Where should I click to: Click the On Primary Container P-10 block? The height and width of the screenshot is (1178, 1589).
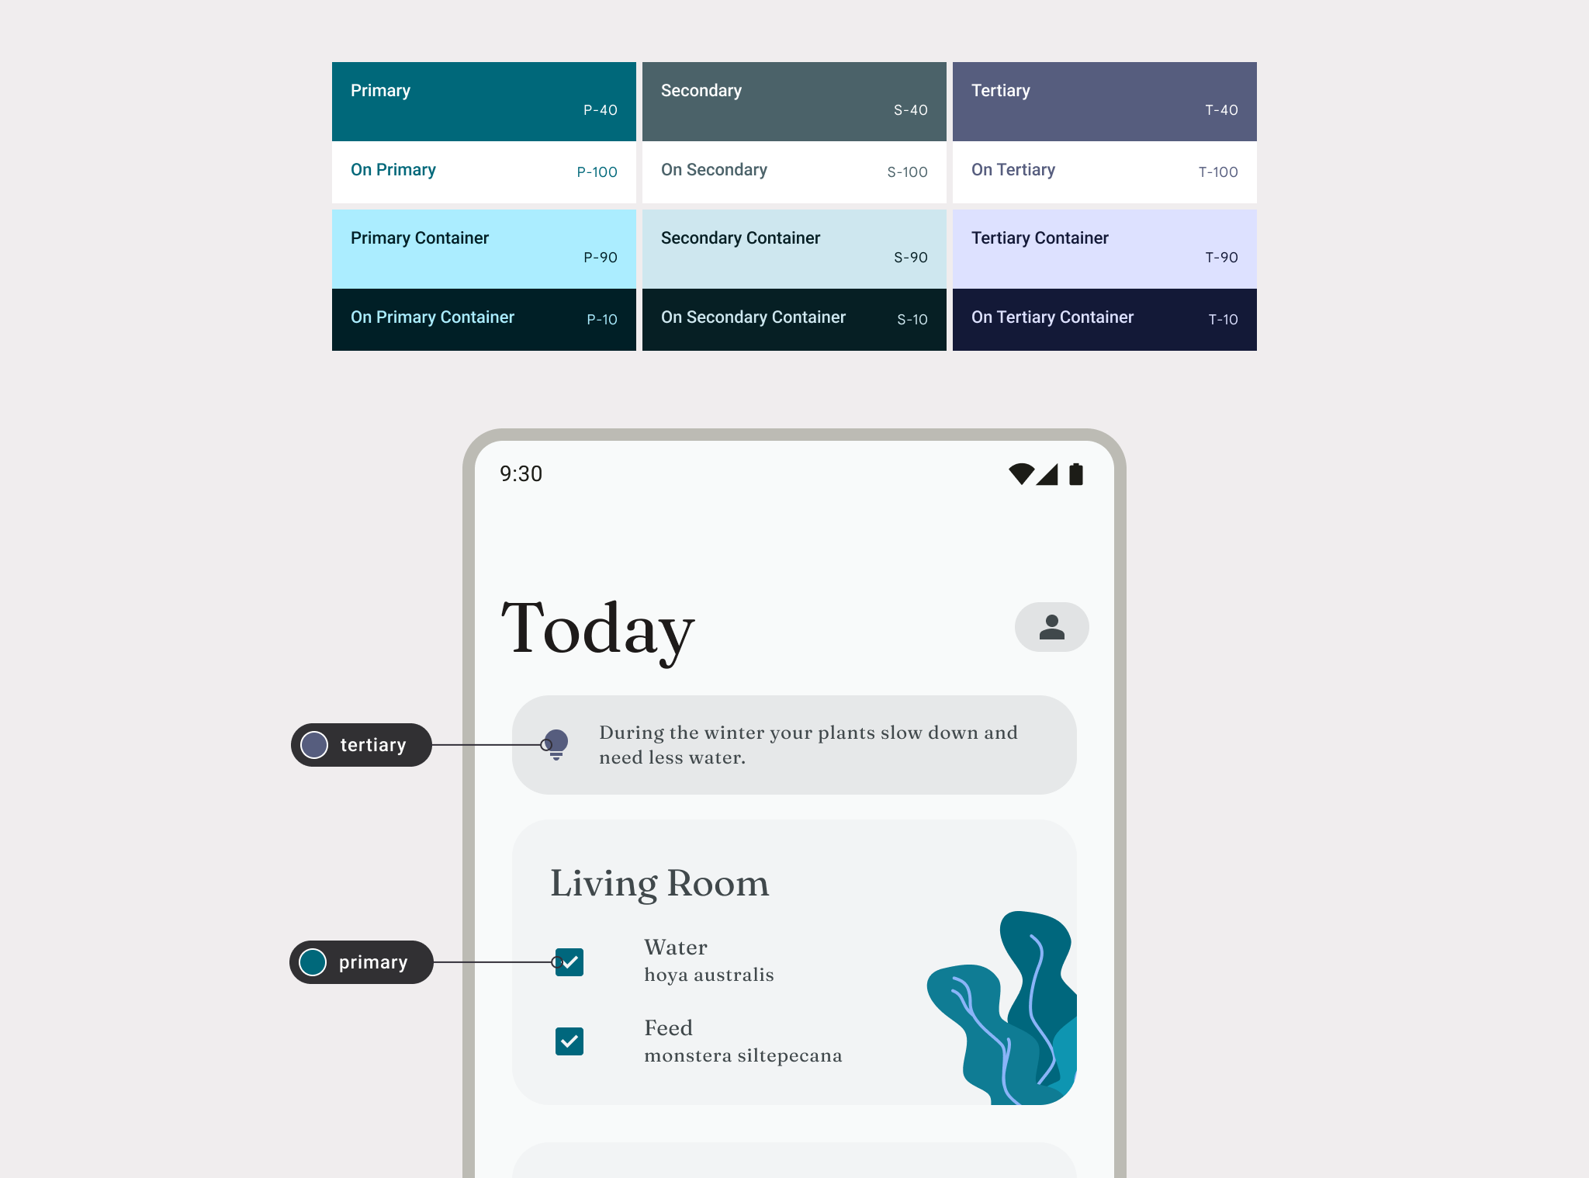click(x=485, y=319)
